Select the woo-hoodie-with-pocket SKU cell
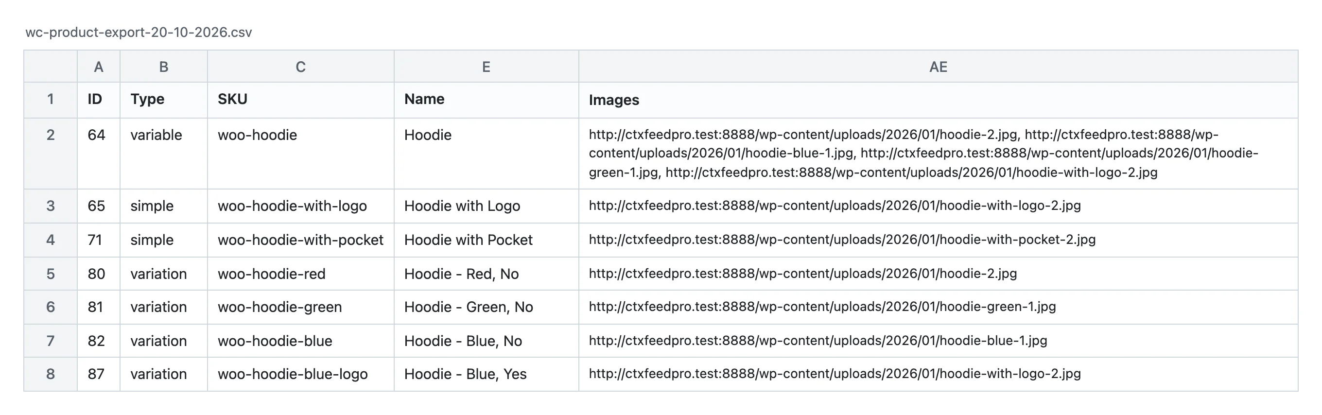1322x415 pixels. [x=301, y=240]
